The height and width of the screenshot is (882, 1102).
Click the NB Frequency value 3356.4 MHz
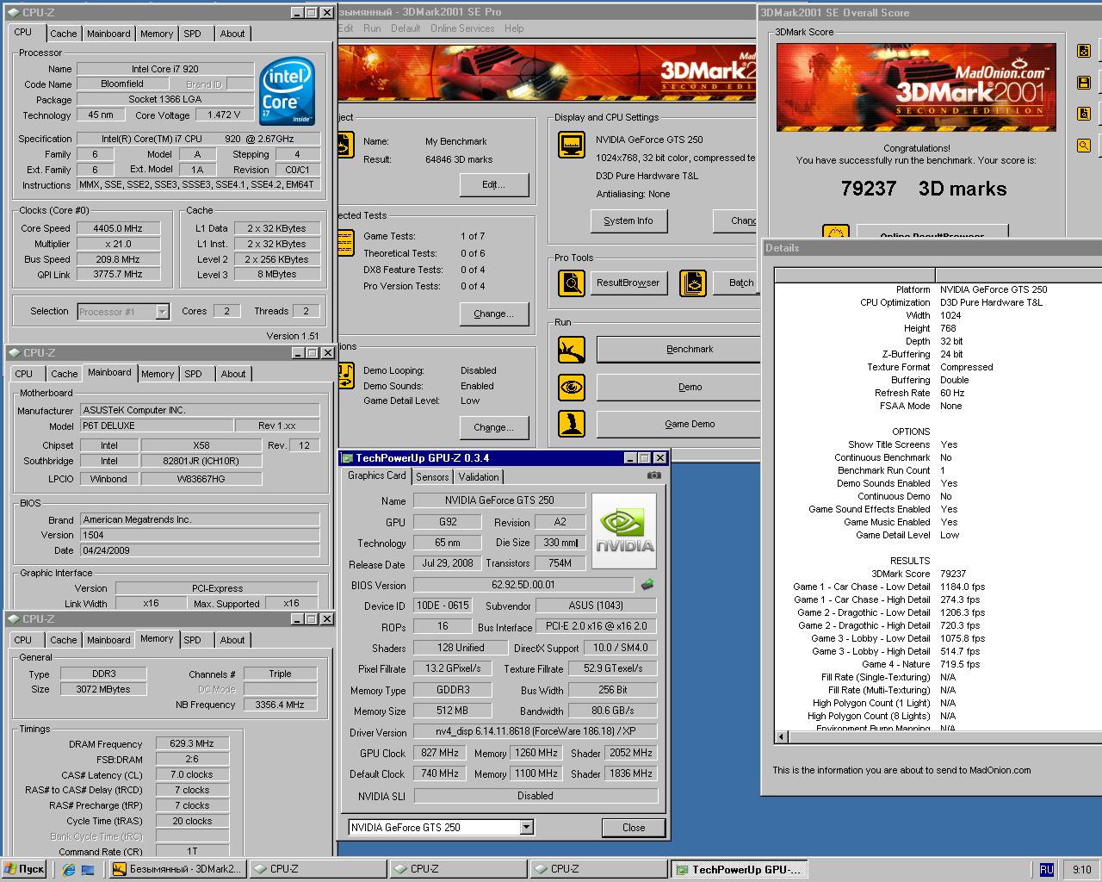[x=280, y=705]
